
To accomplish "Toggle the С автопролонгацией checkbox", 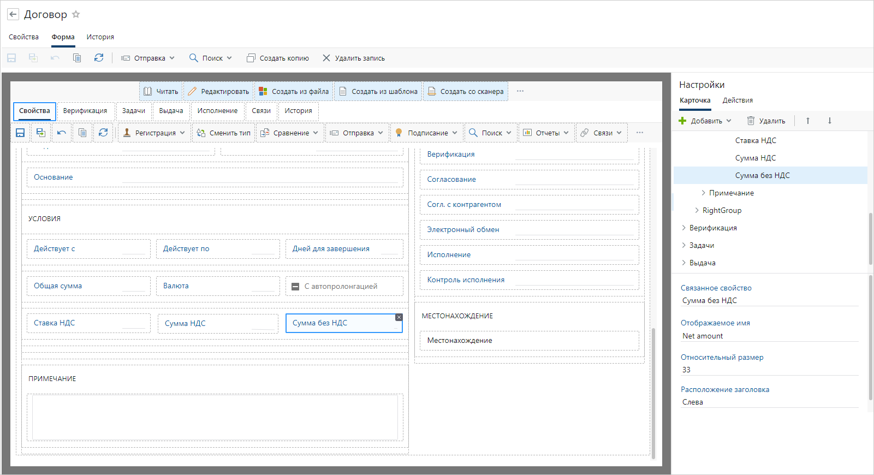I will pyautogui.click(x=295, y=286).
